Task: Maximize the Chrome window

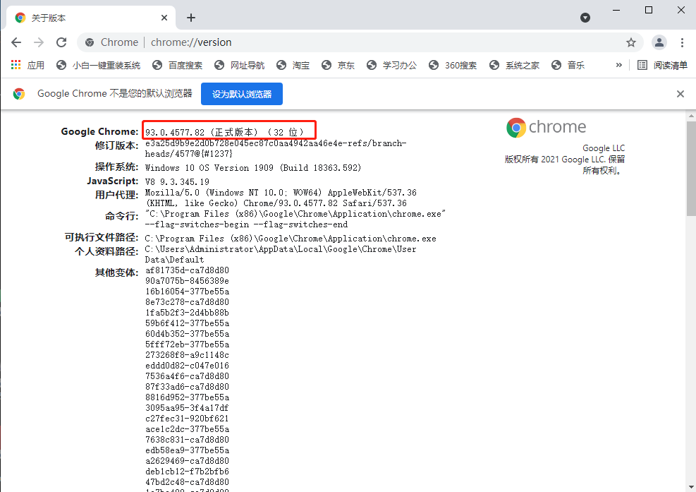Action: click(649, 10)
